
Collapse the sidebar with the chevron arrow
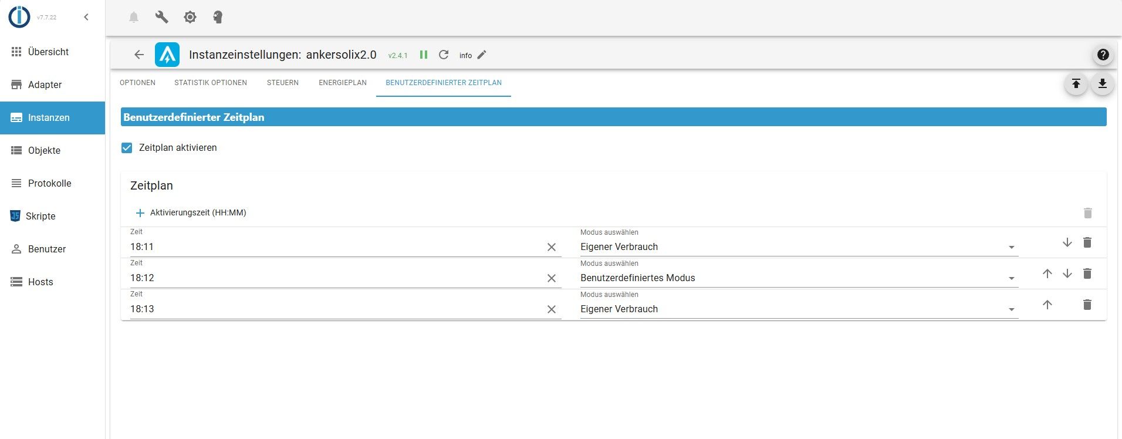pyautogui.click(x=86, y=17)
